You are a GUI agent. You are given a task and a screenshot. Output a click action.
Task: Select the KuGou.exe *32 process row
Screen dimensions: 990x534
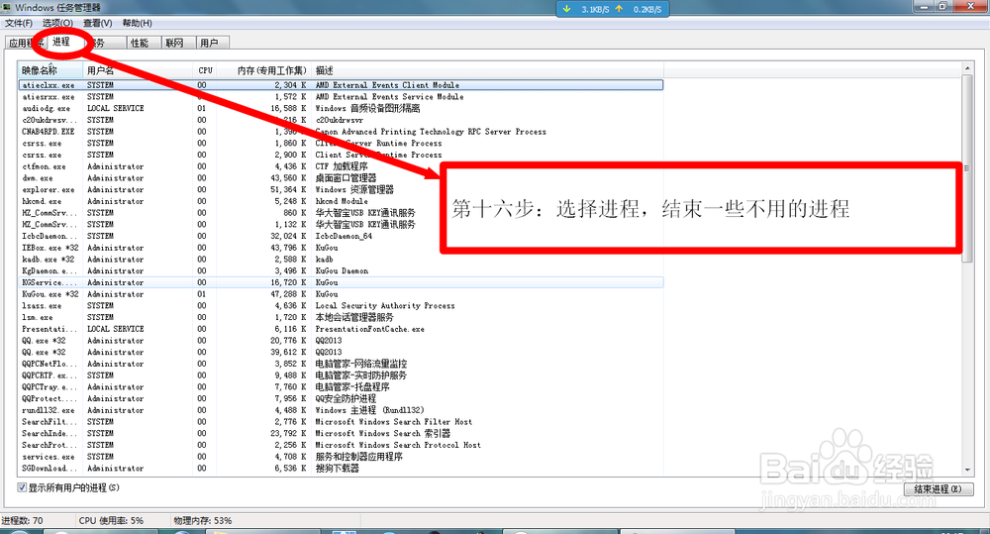pos(341,294)
